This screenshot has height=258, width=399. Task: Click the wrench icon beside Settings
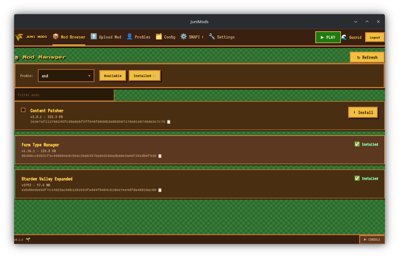[212, 36]
